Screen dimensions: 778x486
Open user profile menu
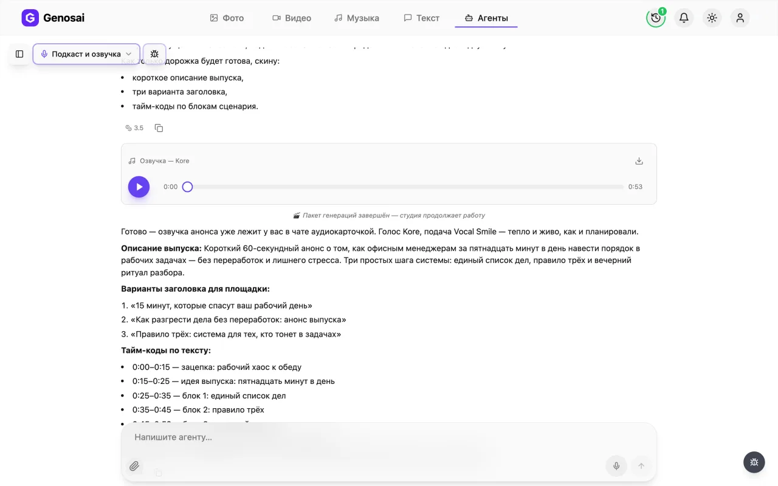pyautogui.click(x=740, y=18)
